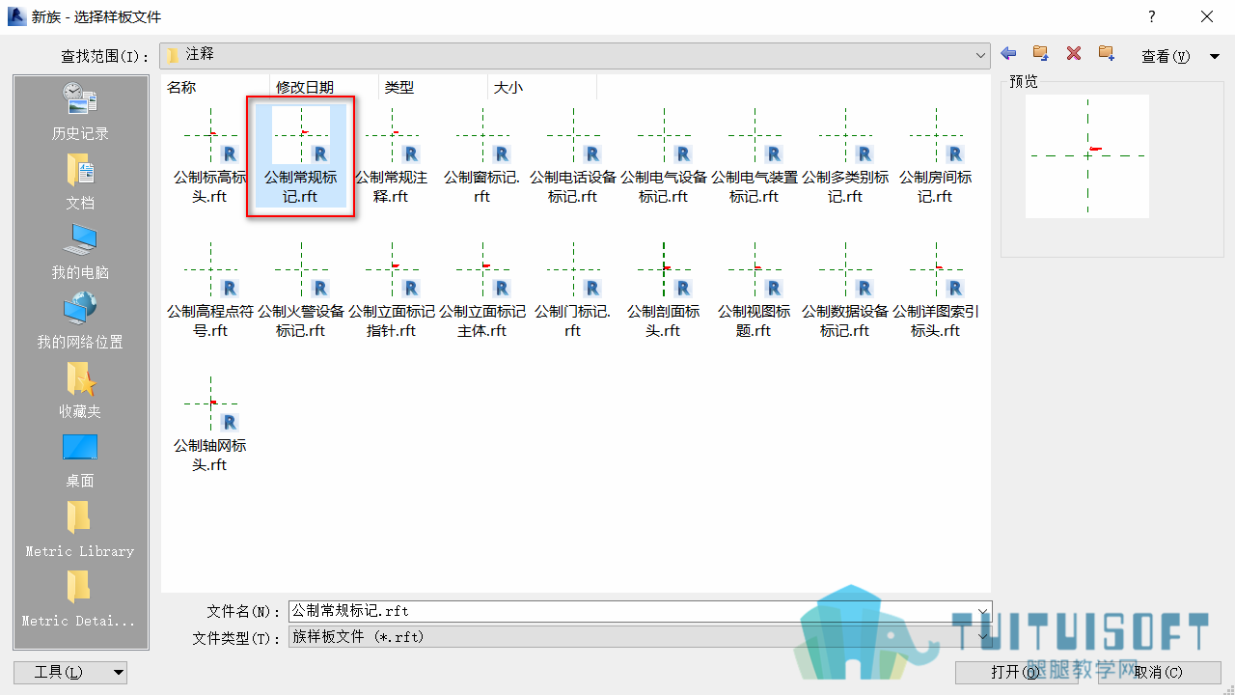Select the 公制房间标记.rft file
Viewport: 1235px width, 695px height.
click(936, 156)
